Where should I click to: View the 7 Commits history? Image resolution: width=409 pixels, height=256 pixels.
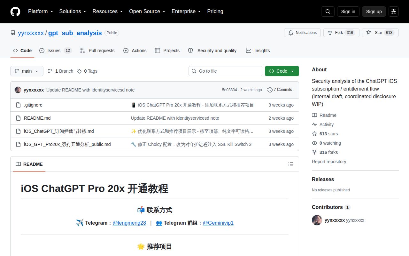280,90
